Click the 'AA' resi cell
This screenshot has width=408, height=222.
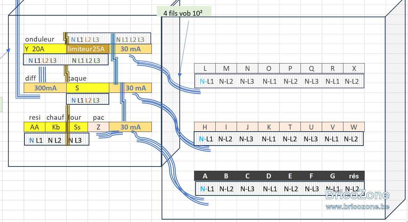point(34,127)
